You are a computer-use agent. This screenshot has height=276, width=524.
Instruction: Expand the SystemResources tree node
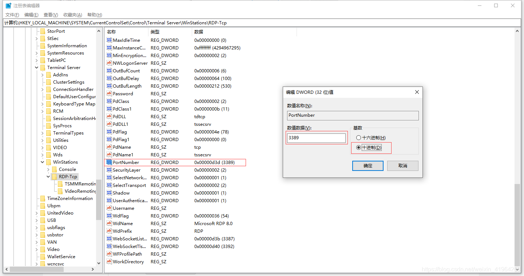37,53
